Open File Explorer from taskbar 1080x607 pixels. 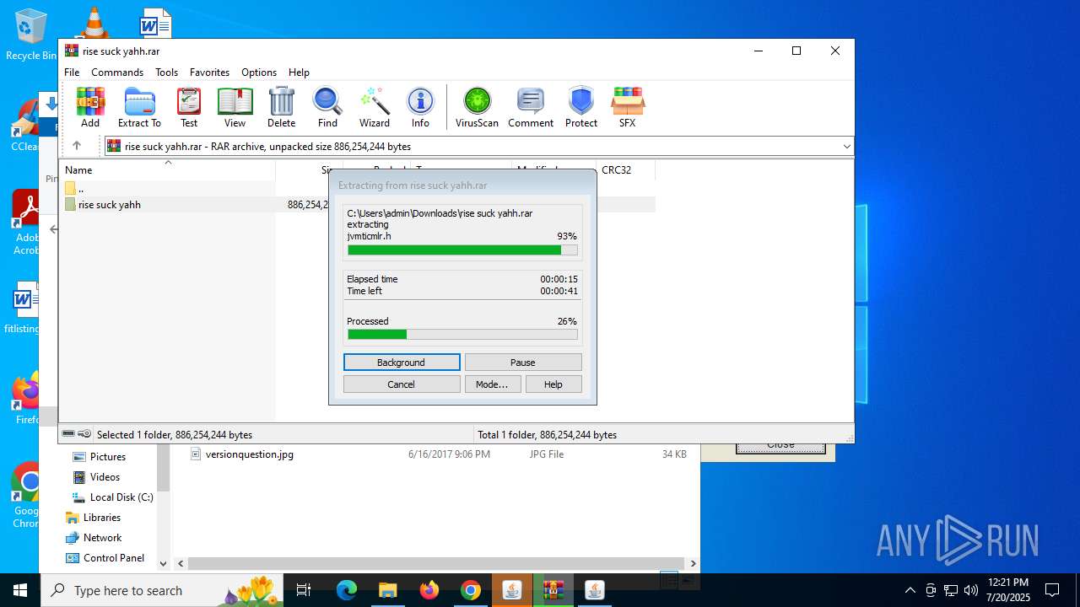point(387,590)
